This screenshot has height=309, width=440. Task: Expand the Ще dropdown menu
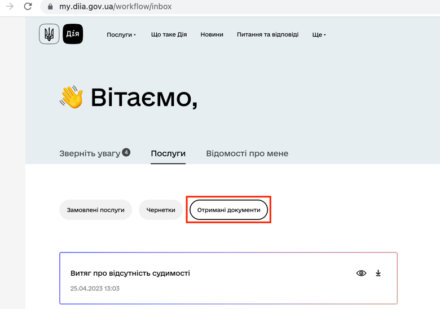319,35
